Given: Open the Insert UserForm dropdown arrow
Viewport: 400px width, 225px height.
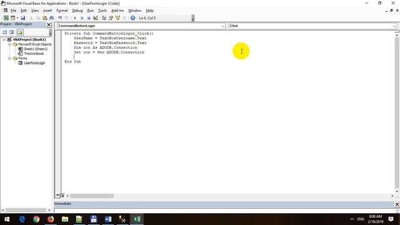Looking at the screenshot, I should tap(17, 18).
